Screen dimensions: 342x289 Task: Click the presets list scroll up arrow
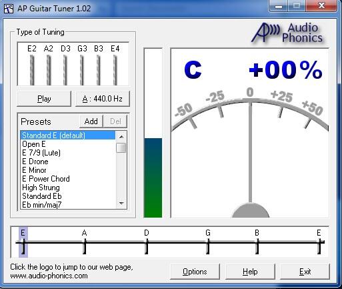121,137
